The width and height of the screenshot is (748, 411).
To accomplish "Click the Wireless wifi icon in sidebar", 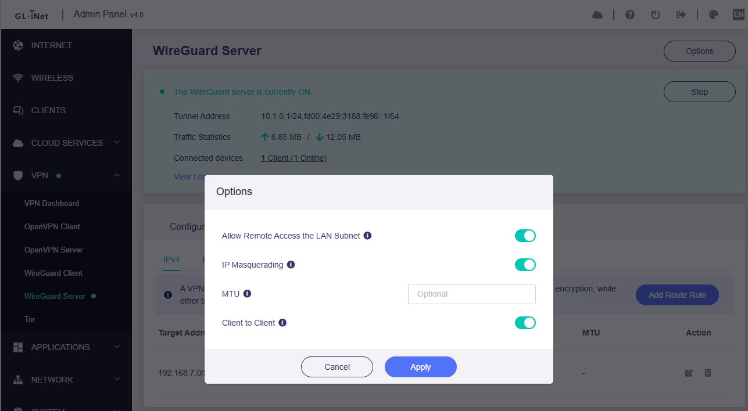I will click(x=18, y=78).
